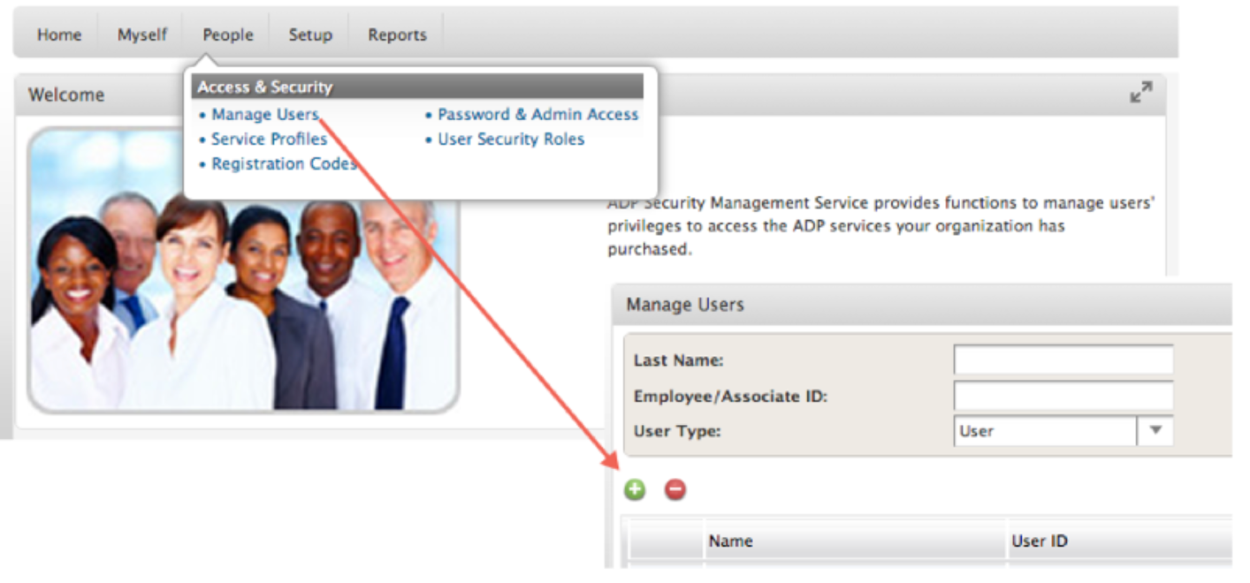Open the Myself menu
Image resolution: width=1250 pixels, height=583 pixels.
coord(141,34)
